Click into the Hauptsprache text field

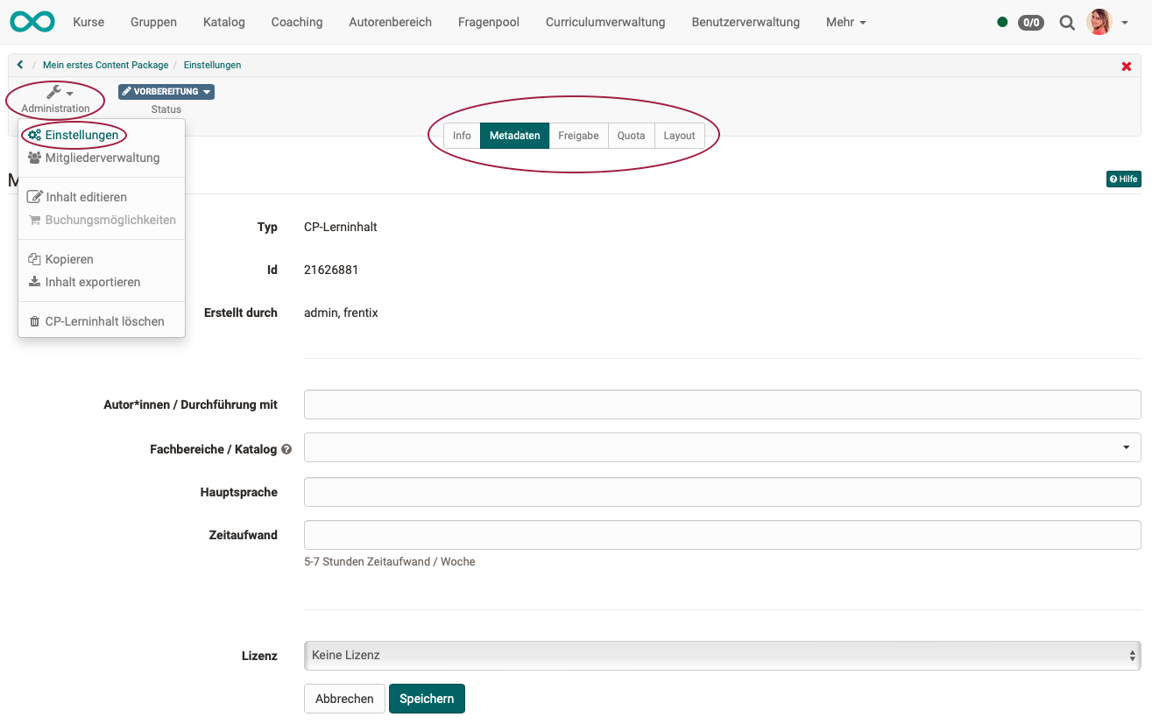tap(722, 492)
